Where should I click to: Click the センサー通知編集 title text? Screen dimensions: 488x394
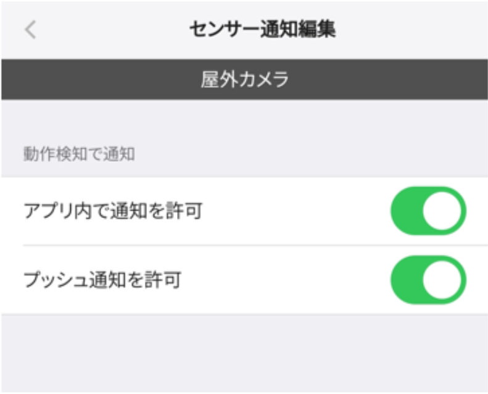(x=263, y=30)
